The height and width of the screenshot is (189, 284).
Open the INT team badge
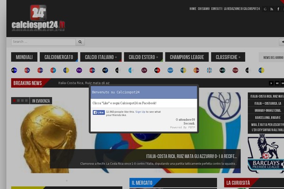(105, 70)
